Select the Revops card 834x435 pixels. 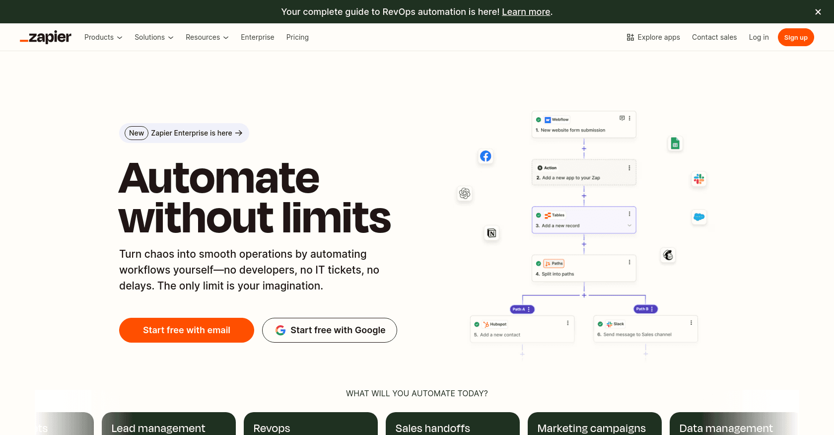coord(311,424)
